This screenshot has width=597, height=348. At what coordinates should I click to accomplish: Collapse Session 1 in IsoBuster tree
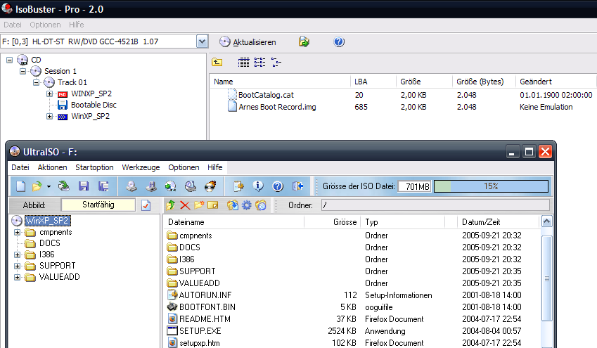(23, 71)
